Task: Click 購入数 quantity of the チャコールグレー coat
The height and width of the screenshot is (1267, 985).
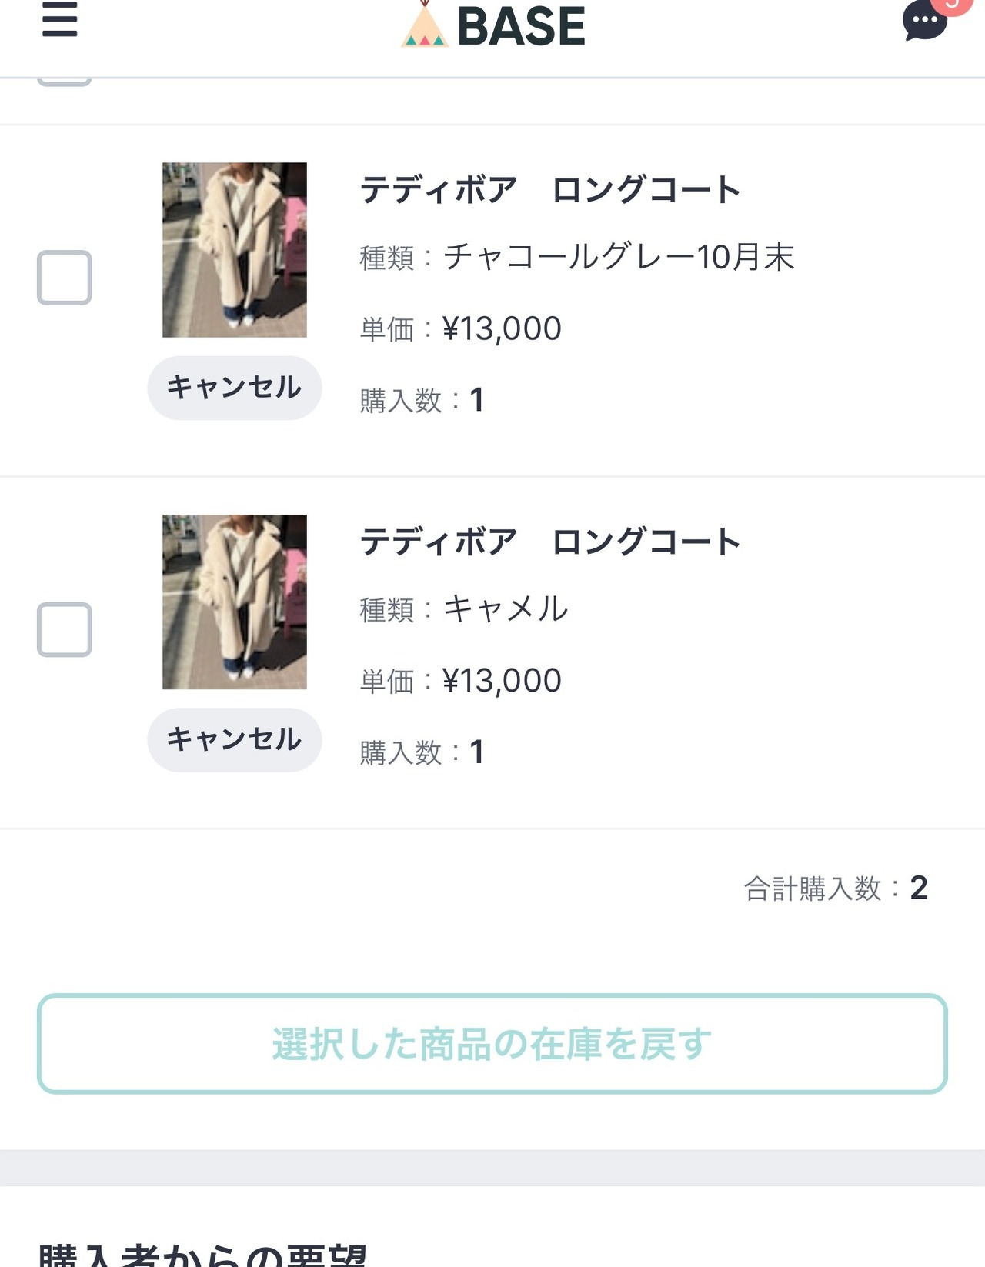Action: coord(422,400)
